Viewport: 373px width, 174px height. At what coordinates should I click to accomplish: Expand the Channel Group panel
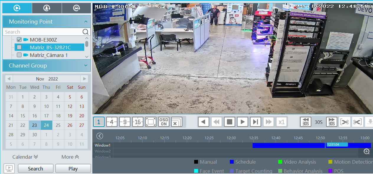tap(86, 65)
